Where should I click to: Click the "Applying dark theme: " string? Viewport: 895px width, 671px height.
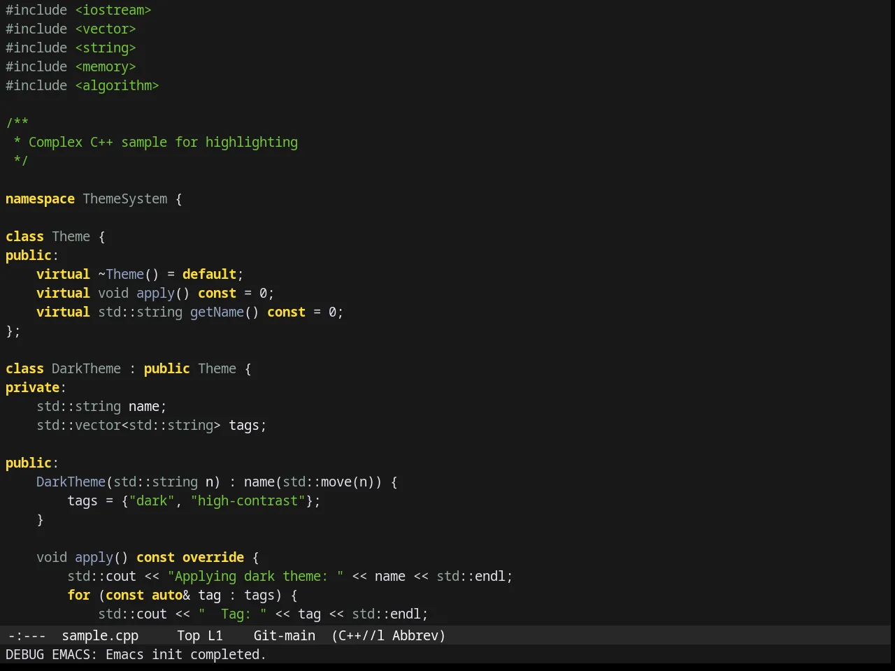coord(255,576)
